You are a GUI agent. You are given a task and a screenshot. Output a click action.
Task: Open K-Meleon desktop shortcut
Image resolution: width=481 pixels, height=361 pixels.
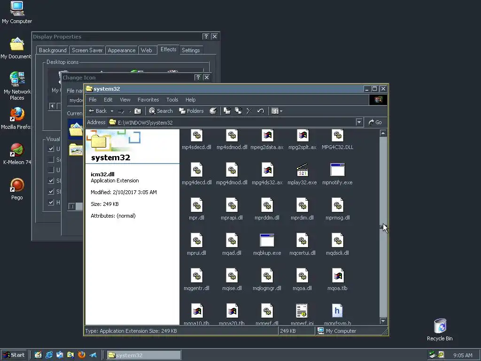17,154
